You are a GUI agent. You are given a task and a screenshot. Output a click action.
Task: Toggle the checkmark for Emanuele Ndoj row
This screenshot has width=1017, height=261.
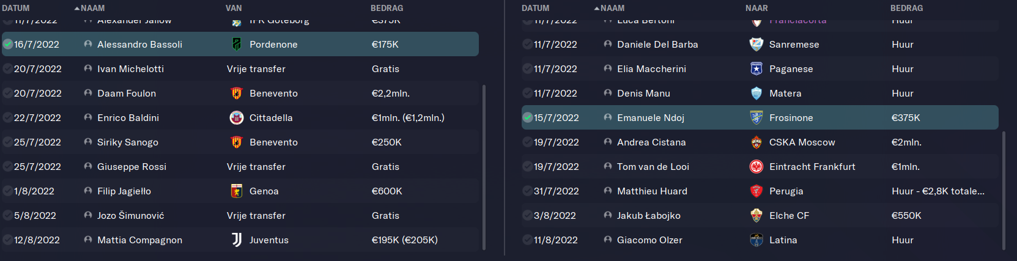click(528, 117)
